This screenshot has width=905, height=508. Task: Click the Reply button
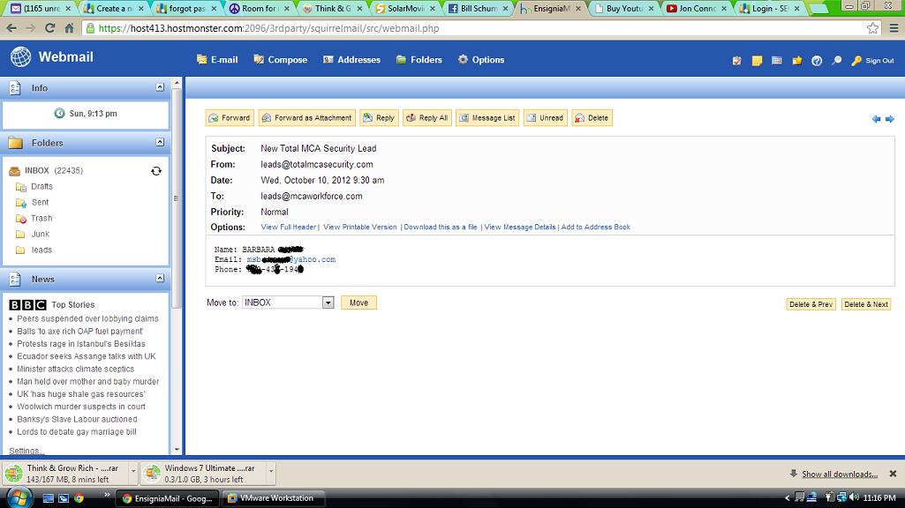tap(379, 117)
